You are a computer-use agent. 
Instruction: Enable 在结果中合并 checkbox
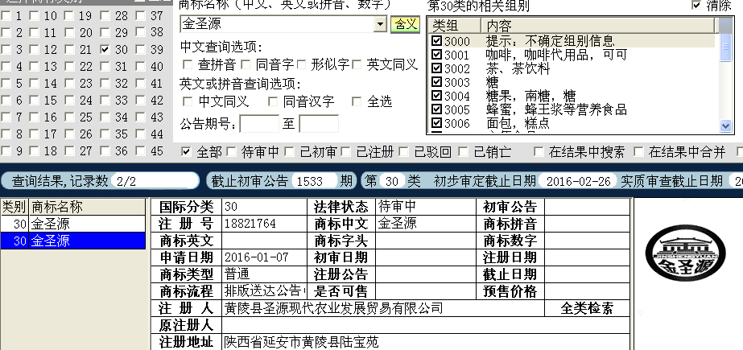[x=638, y=151]
